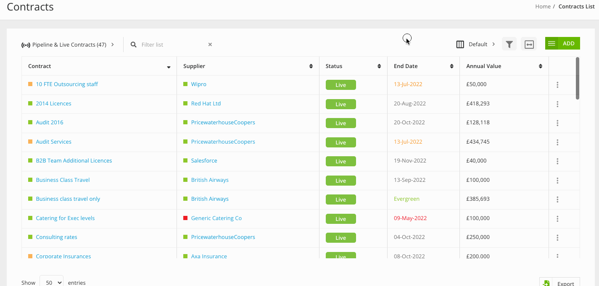Image resolution: width=599 pixels, height=286 pixels.
Task: Open B2B Team Additional Licences contract
Action: coord(74,160)
